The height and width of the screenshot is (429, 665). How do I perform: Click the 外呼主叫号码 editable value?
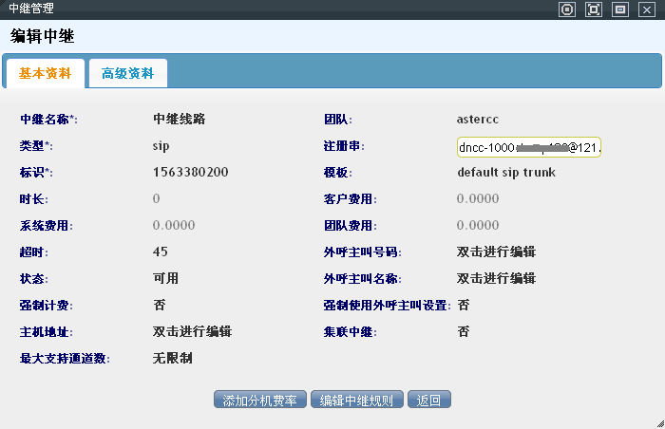(496, 252)
